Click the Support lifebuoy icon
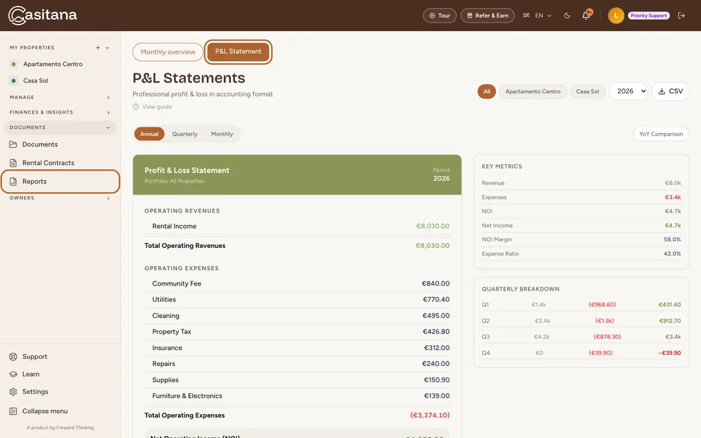Image resolution: width=701 pixels, height=438 pixels. coord(14,357)
